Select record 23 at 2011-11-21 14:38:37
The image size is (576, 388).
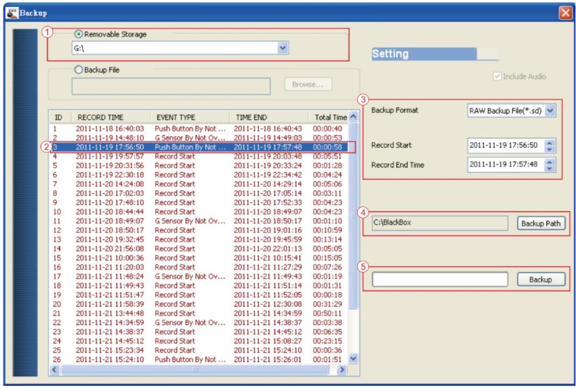click(x=199, y=332)
